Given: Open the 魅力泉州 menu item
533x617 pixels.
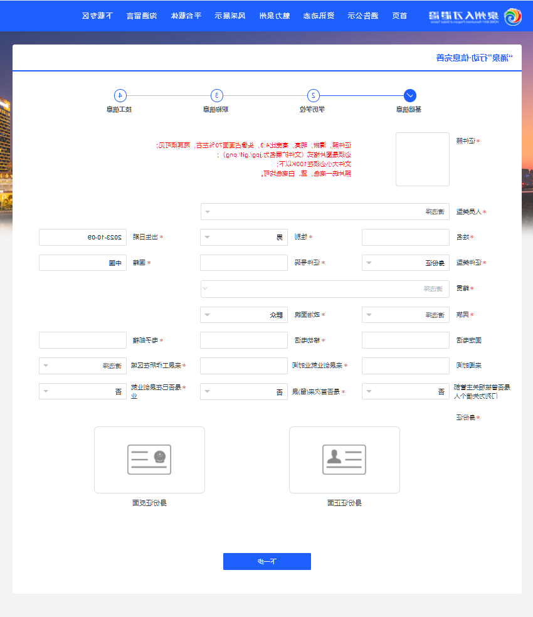Looking at the screenshot, I should (x=275, y=16).
